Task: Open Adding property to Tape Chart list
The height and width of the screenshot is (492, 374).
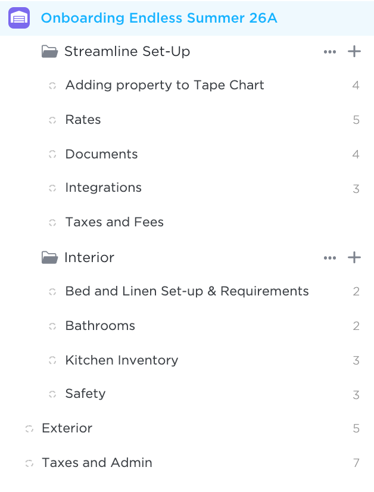Action: [x=165, y=85]
